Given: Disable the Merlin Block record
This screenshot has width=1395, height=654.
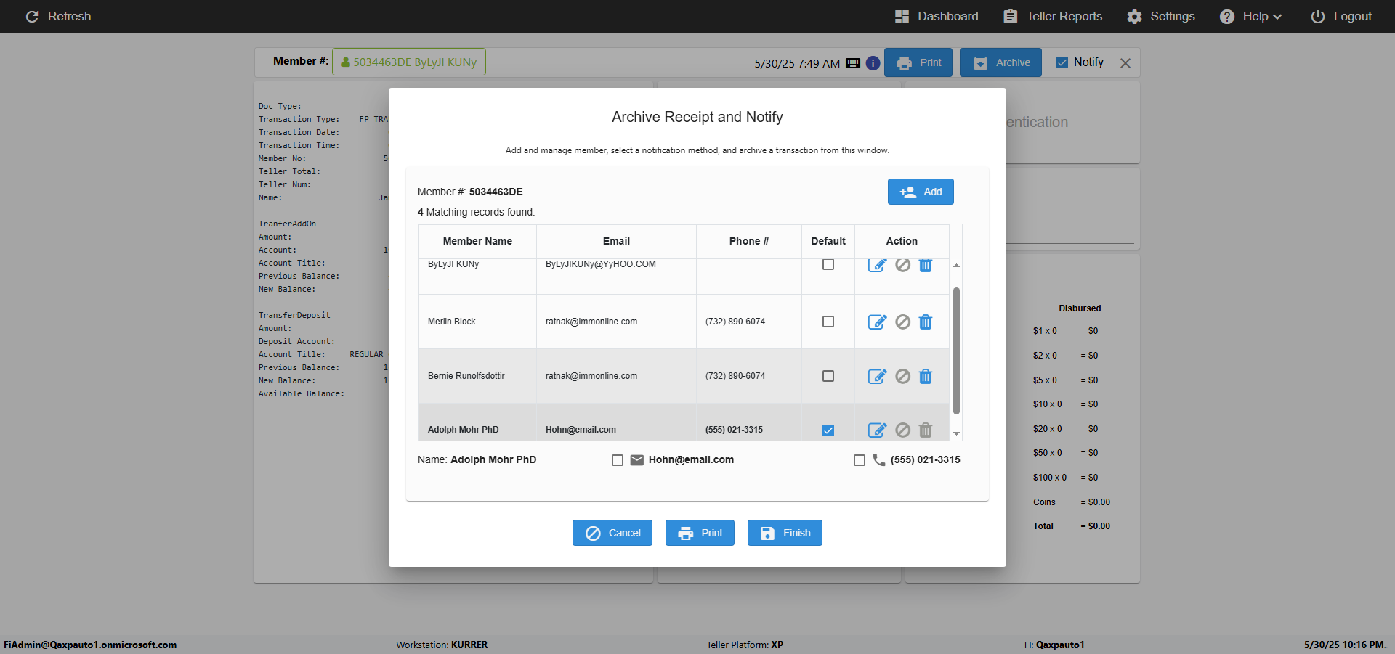Looking at the screenshot, I should tap(902, 322).
